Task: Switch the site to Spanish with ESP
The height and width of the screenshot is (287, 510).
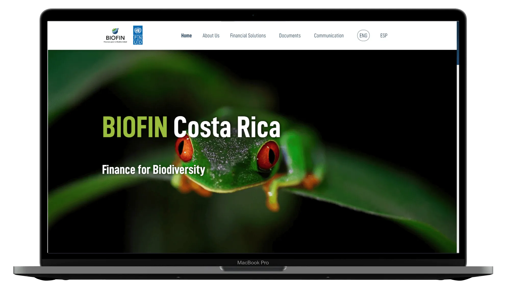Action: click(384, 35)
